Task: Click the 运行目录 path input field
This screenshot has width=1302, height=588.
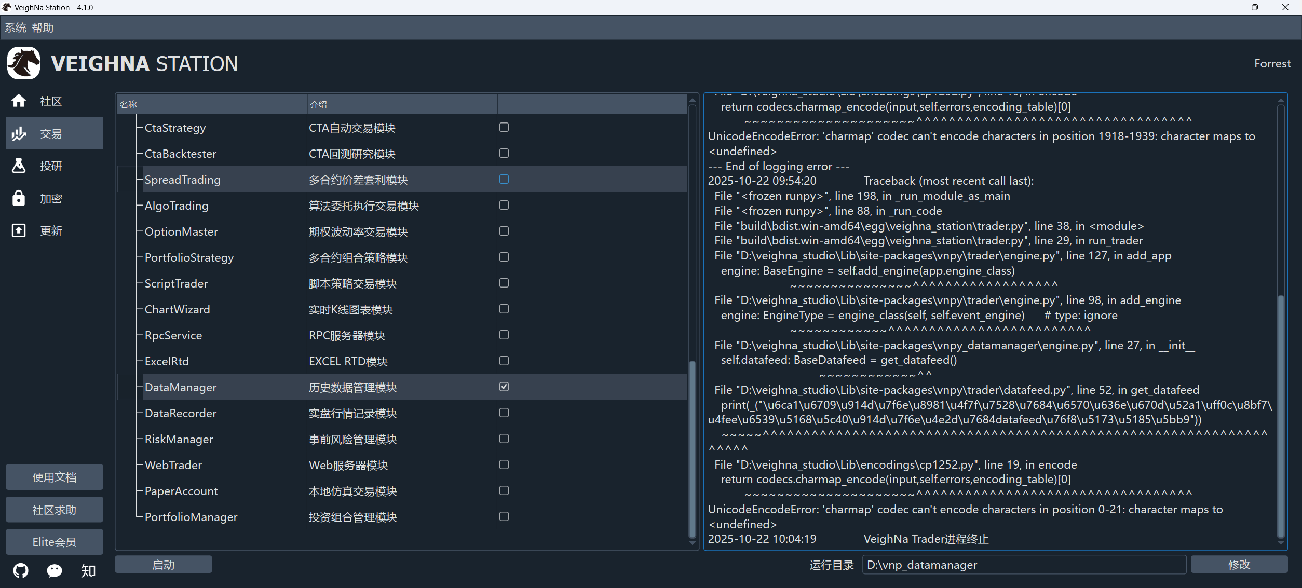Action: [1024, 565]
